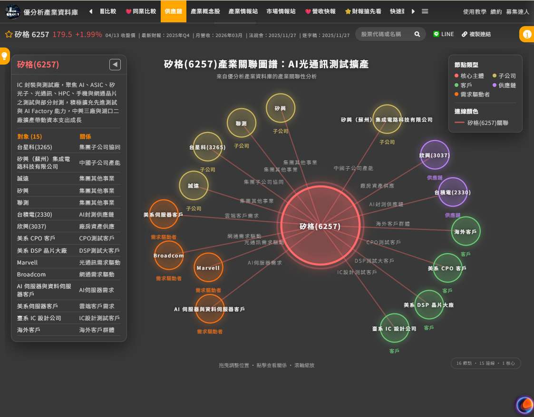This screenshot has width=534, height=417.
Task: Click the search magnifier icon
Action: (417, 34)
